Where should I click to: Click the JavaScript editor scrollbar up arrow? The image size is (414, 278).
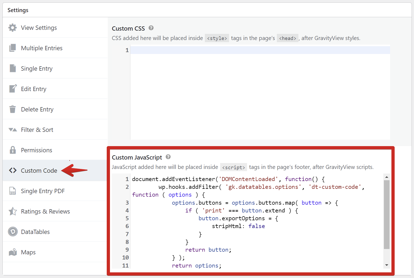click(x=387, y=177)
